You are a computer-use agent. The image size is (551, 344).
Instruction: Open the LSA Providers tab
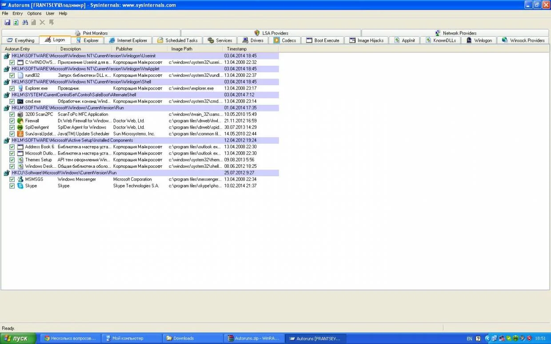click(x=271, y=33)
